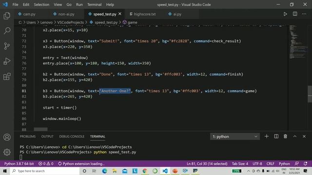Select language mode Python in status bar
The height and width of the screenshot is (175, 312).
(x=284, y=164)
